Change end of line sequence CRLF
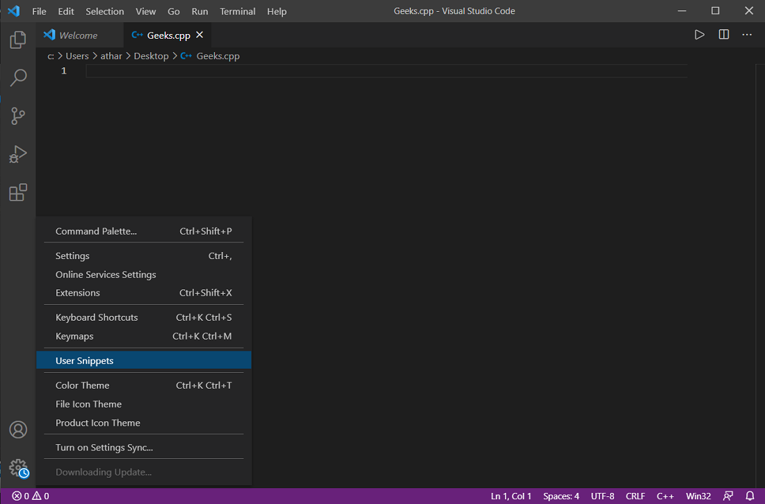 (x=635, y=496)
